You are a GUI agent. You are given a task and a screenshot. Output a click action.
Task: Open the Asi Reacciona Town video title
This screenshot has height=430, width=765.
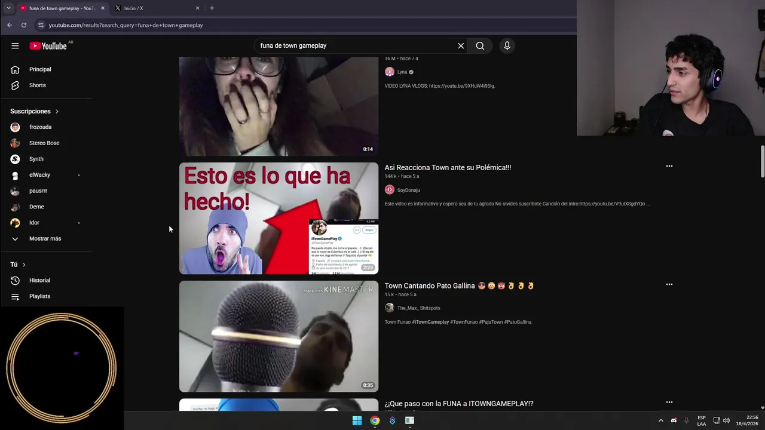(x=448, y=168)
